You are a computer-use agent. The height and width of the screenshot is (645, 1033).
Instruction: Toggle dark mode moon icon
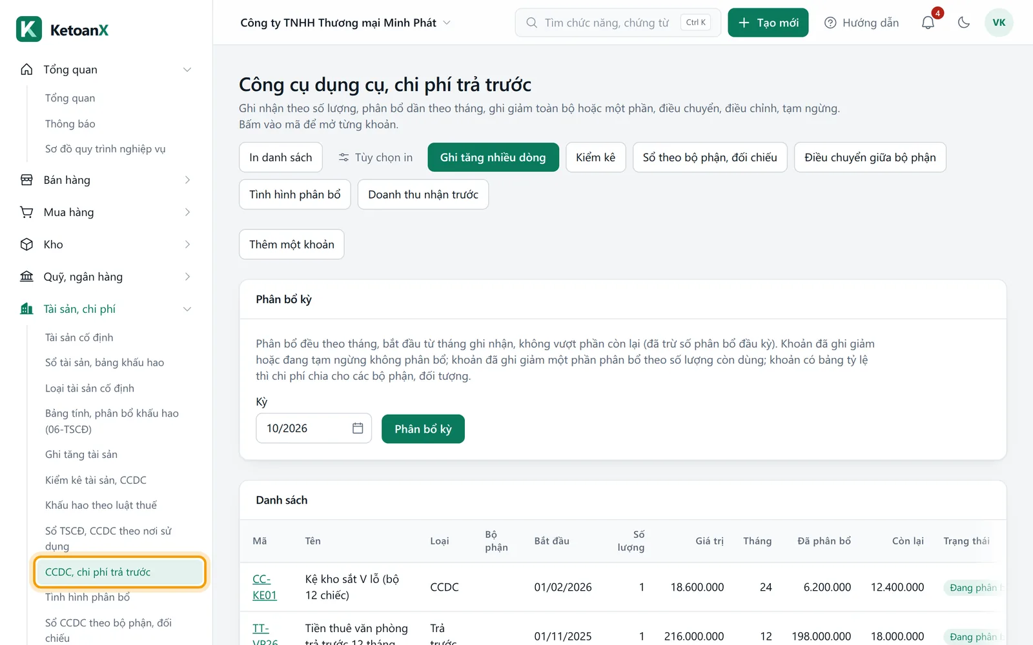pos(964,23)
